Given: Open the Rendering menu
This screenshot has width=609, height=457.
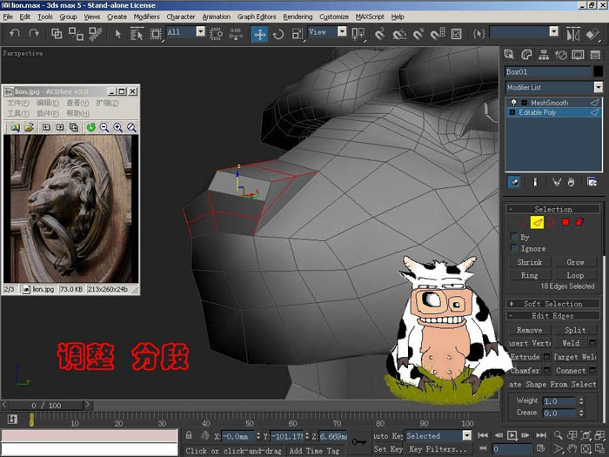Looking at the screenshot, I should tap(298, 17).
